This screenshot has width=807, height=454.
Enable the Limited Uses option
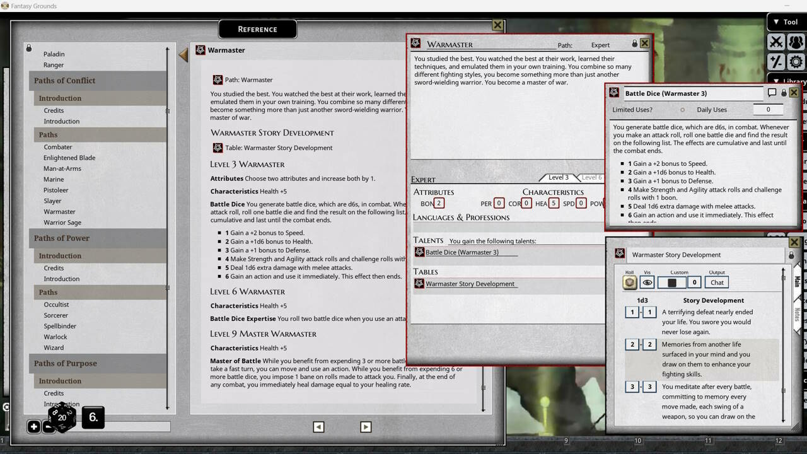tap(682, 109)
